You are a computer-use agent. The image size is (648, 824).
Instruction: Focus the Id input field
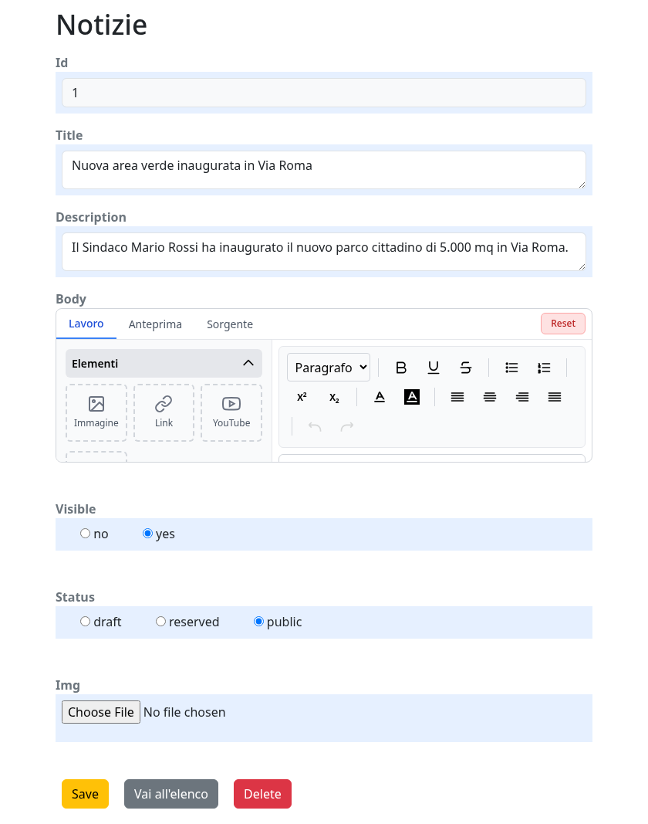click(x=324, y=93)
